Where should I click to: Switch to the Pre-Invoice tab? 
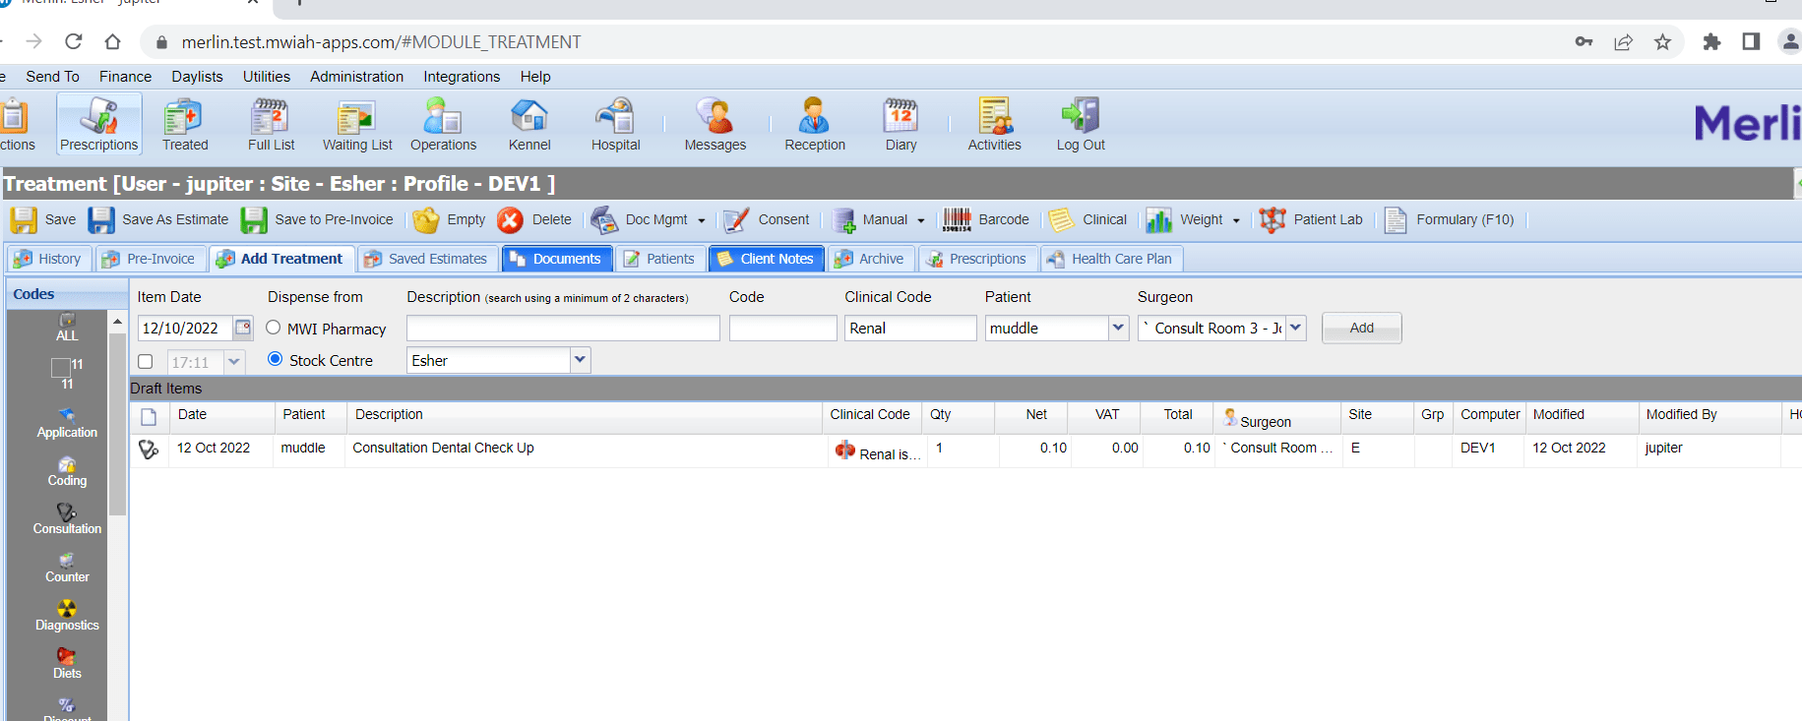click(x=151, y=259)
